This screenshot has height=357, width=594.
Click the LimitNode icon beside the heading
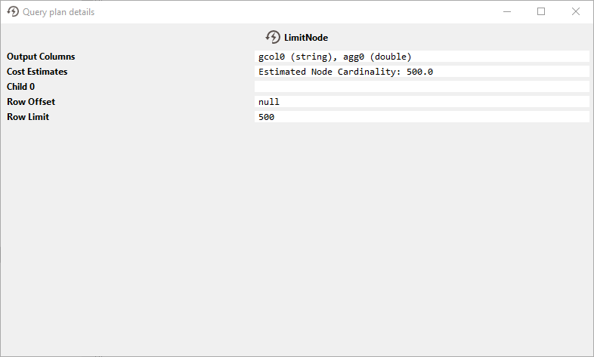point(273,37)
